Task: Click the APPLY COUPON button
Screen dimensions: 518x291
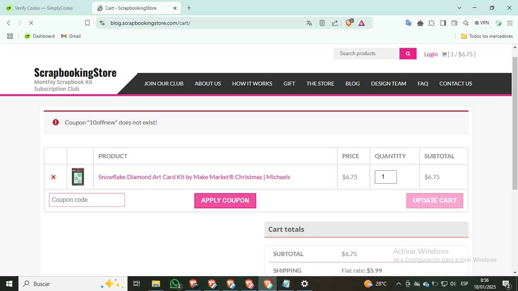Action: click(x=225, y=201)
